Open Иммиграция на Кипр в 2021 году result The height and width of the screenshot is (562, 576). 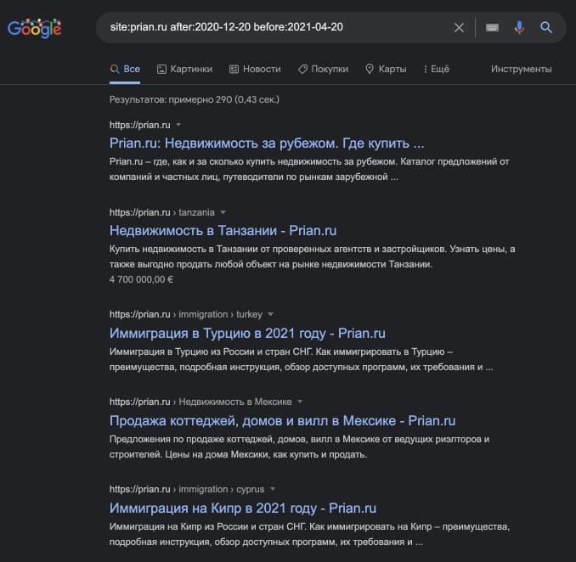(x=243, y=509)
